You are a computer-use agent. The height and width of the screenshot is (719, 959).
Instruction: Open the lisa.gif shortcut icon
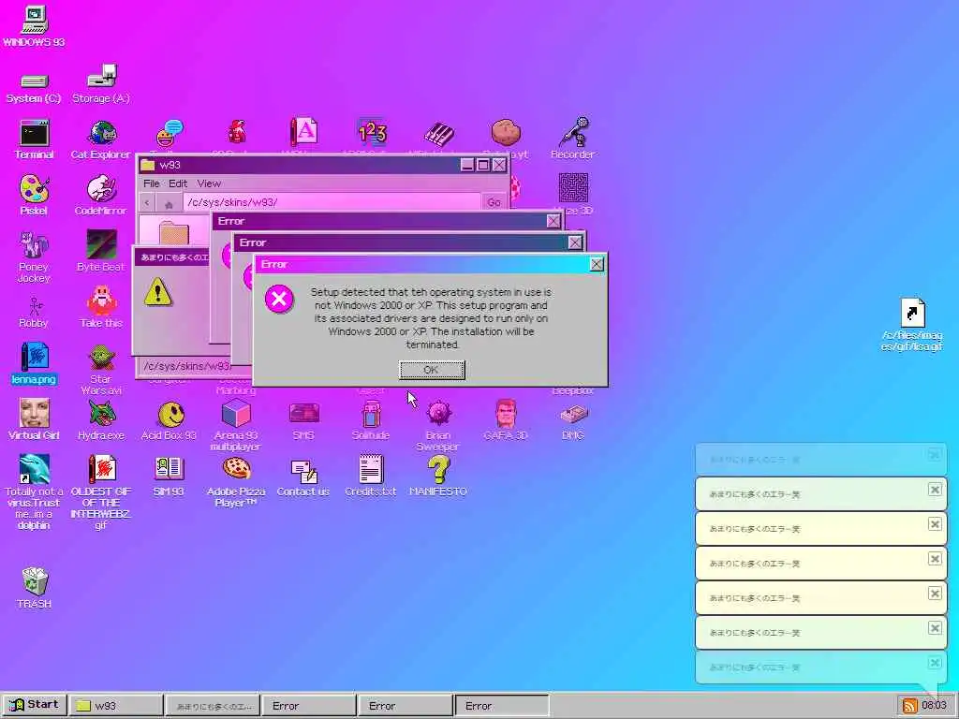pos(912,313)
